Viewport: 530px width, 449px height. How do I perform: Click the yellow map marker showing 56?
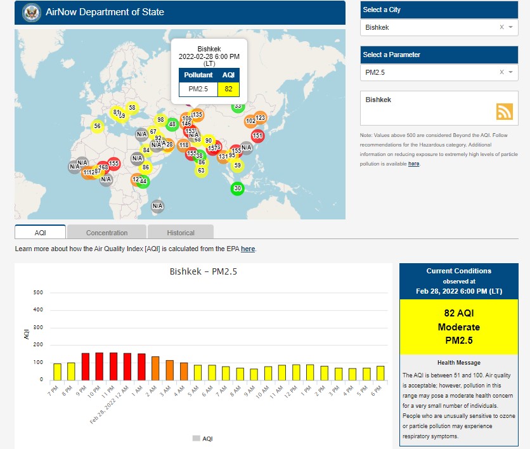97,126
